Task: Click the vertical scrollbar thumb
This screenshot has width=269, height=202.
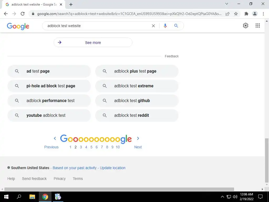Action: point(267,160)
